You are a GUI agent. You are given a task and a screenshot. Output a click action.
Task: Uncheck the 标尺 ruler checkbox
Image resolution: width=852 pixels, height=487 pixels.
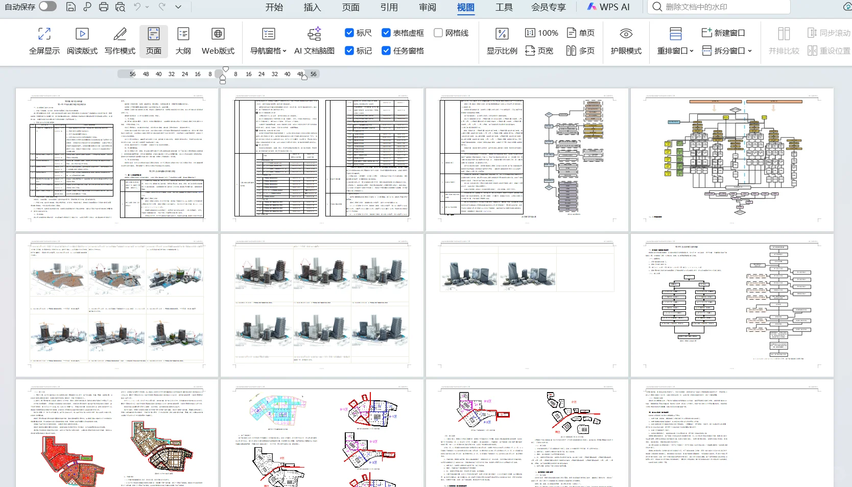click(349, 33)
